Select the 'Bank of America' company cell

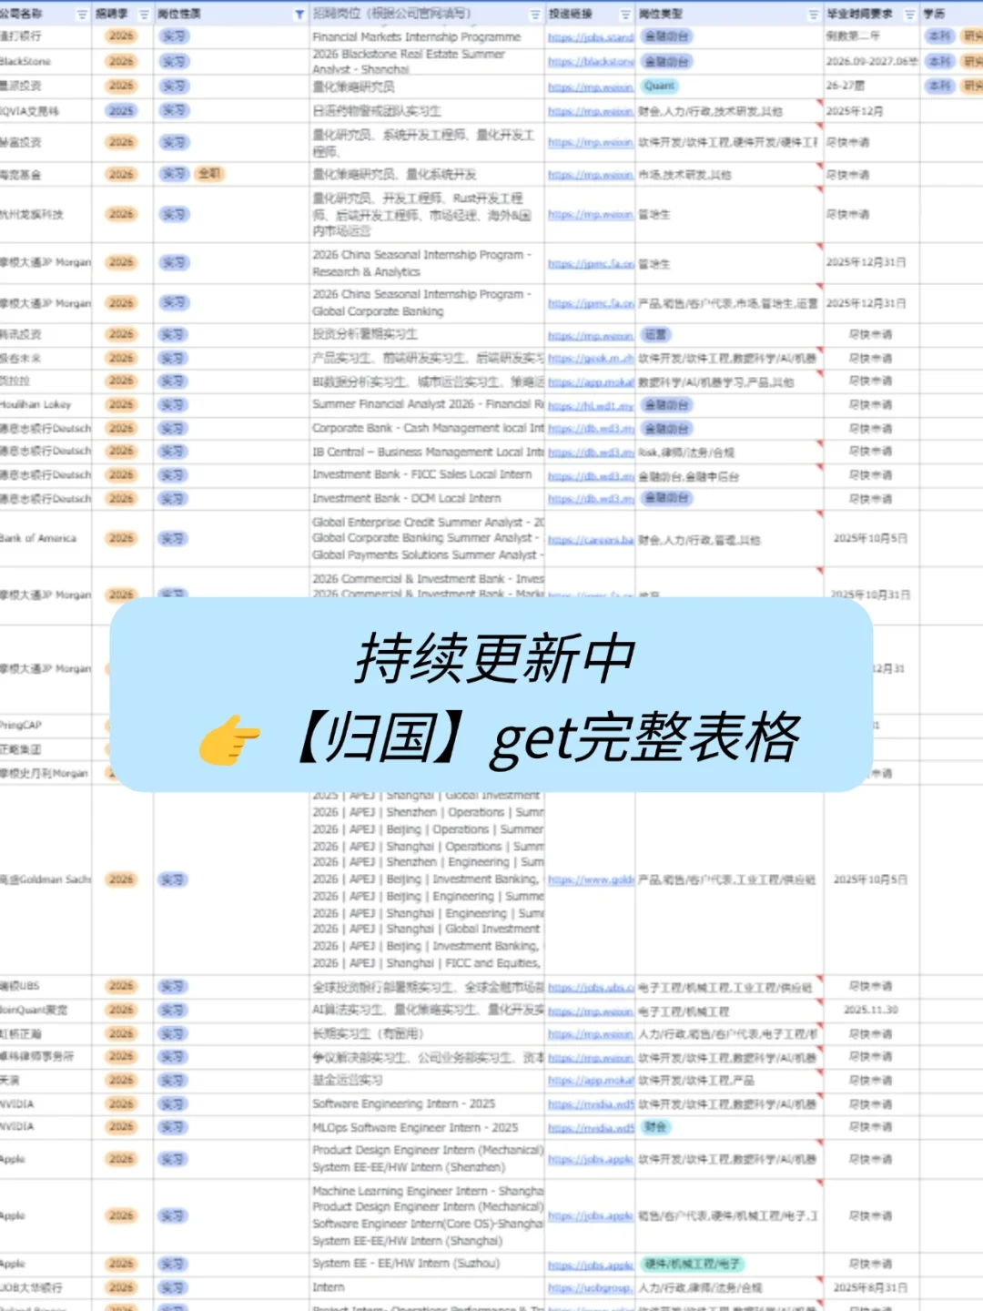coord(46,538)
